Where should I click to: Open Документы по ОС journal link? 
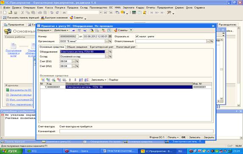tap(21, 90)
